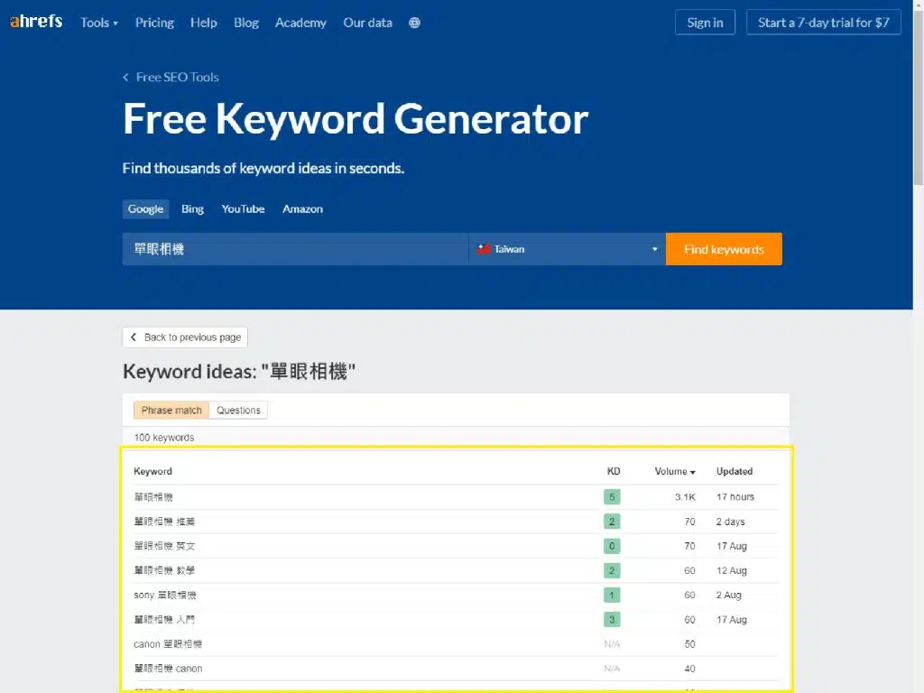This screenshot has height=693, width=924.
Task: Click the KD badge showing 3
Action: tap(612, 620)
